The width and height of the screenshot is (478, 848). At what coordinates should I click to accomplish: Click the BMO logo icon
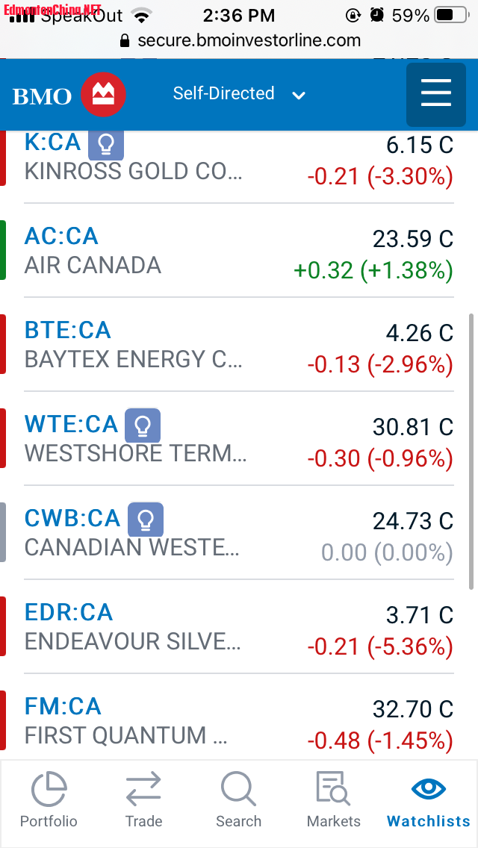[103, 95]
